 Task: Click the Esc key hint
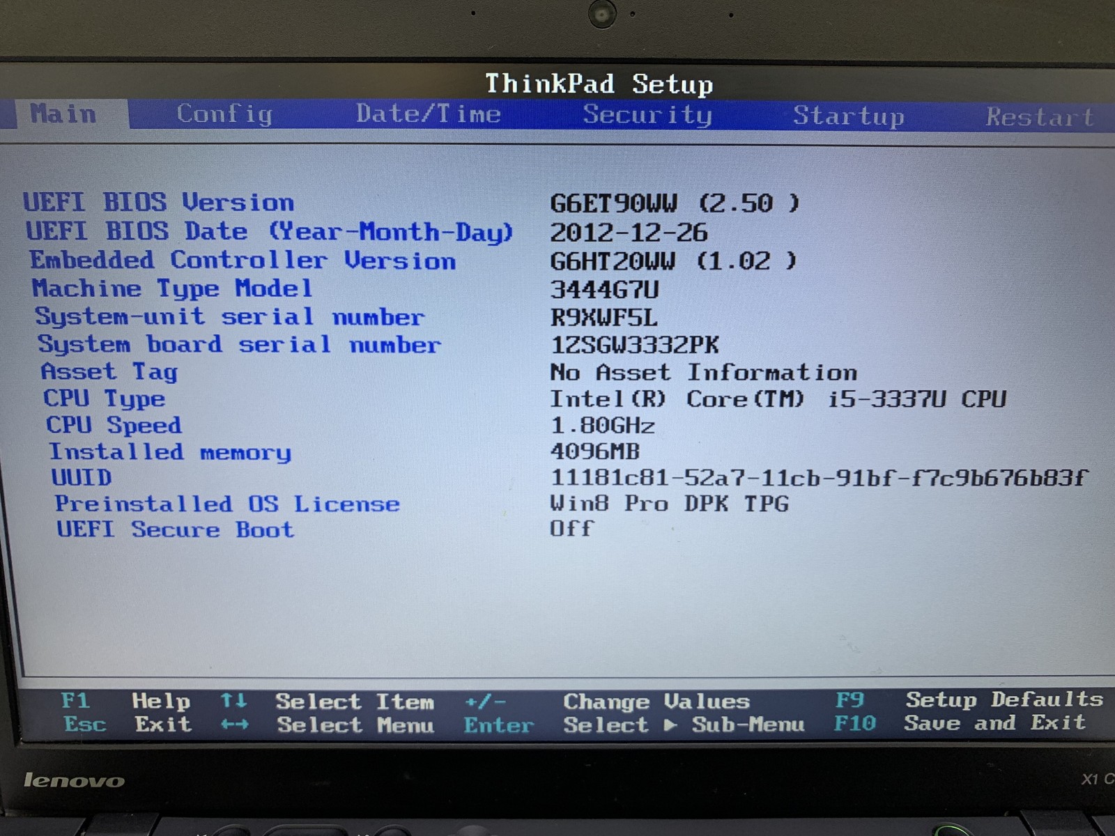click(84, 725)
